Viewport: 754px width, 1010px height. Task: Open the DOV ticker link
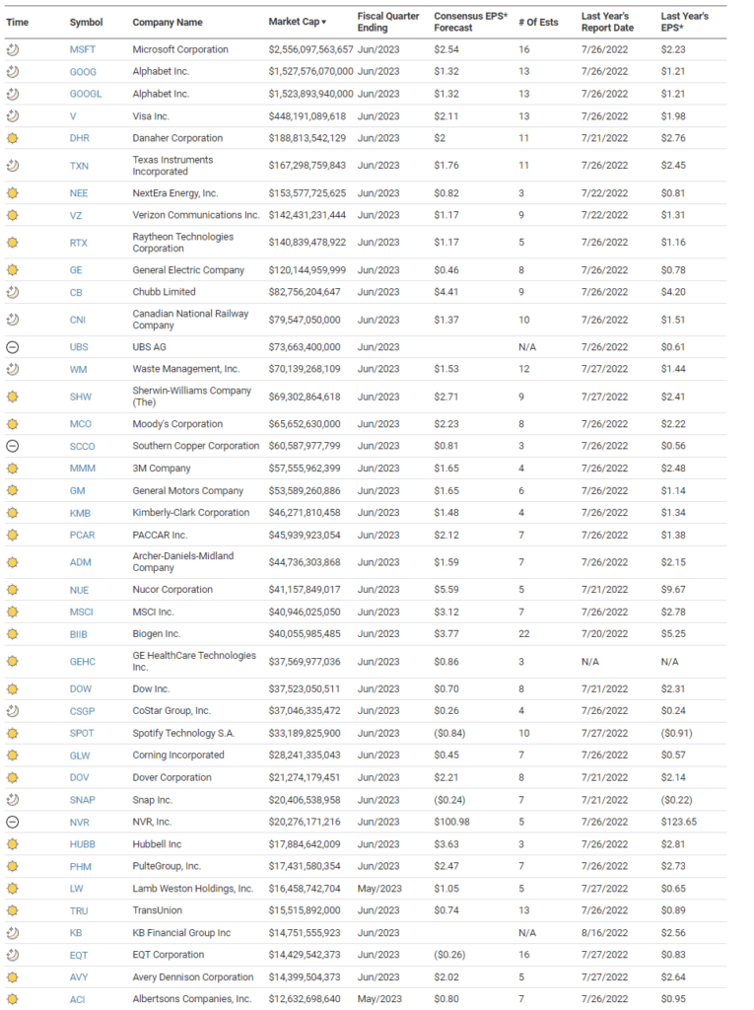(79, 777)
